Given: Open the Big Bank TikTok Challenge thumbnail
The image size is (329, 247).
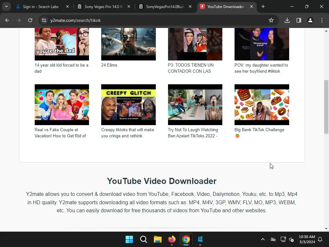Looking at the screenshot, I should coord(262,105).
